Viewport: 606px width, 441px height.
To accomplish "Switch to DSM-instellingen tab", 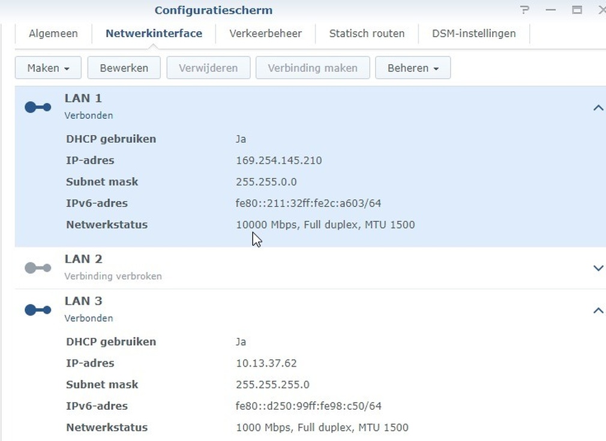I will (x=473, y=34).
